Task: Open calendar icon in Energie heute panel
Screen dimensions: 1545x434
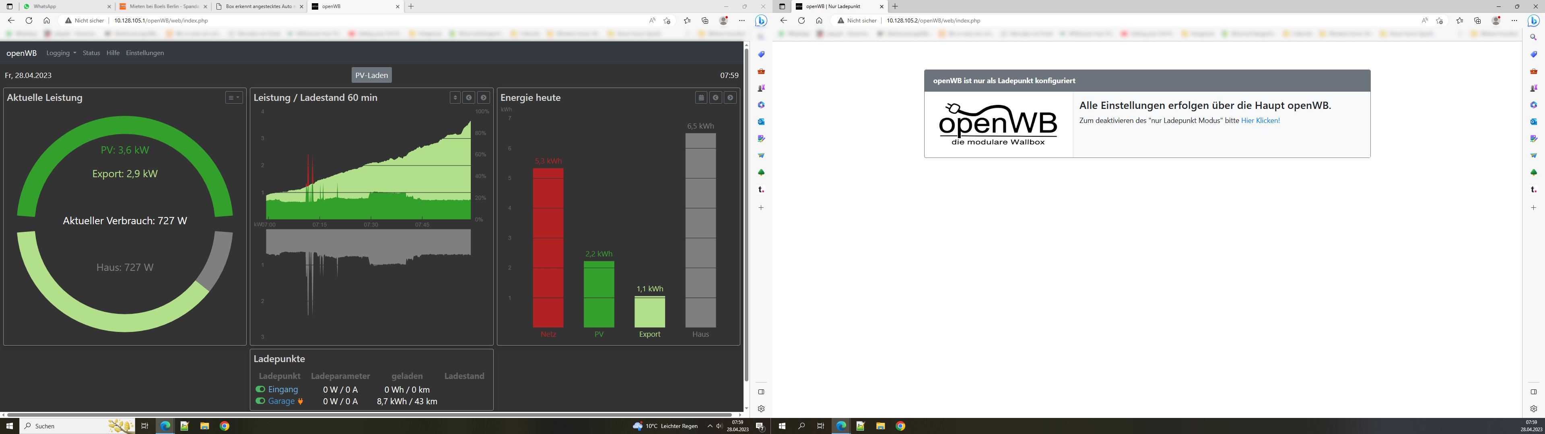Action: pyautogui.click(x=701, y=98)
